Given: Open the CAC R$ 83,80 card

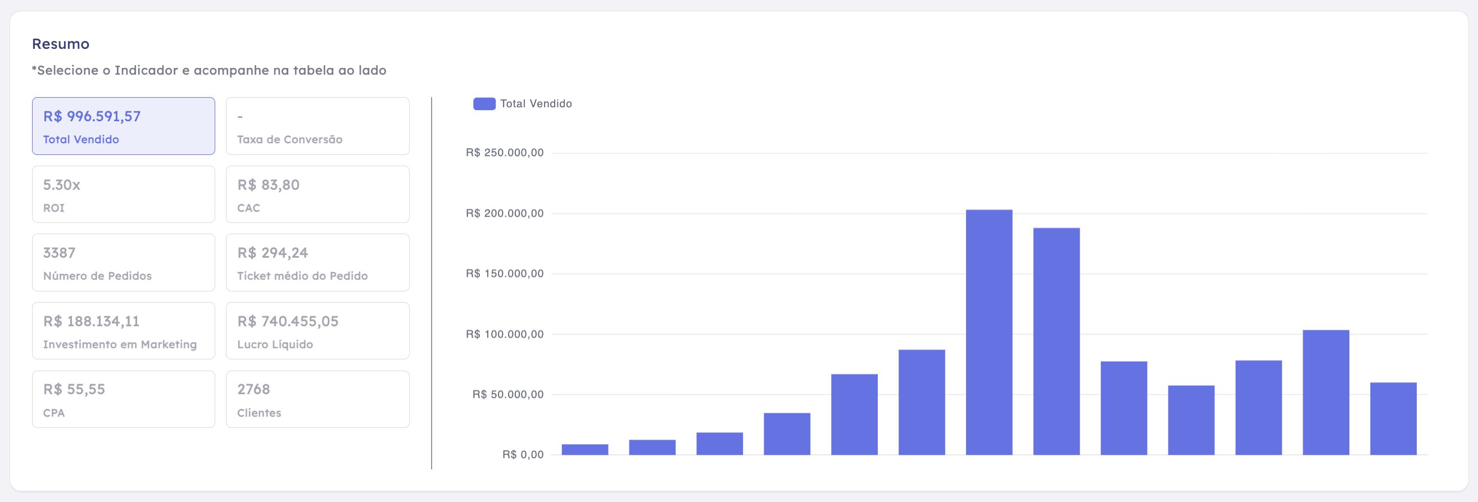Looking at the screenshot, I should [x=318, y=194].
